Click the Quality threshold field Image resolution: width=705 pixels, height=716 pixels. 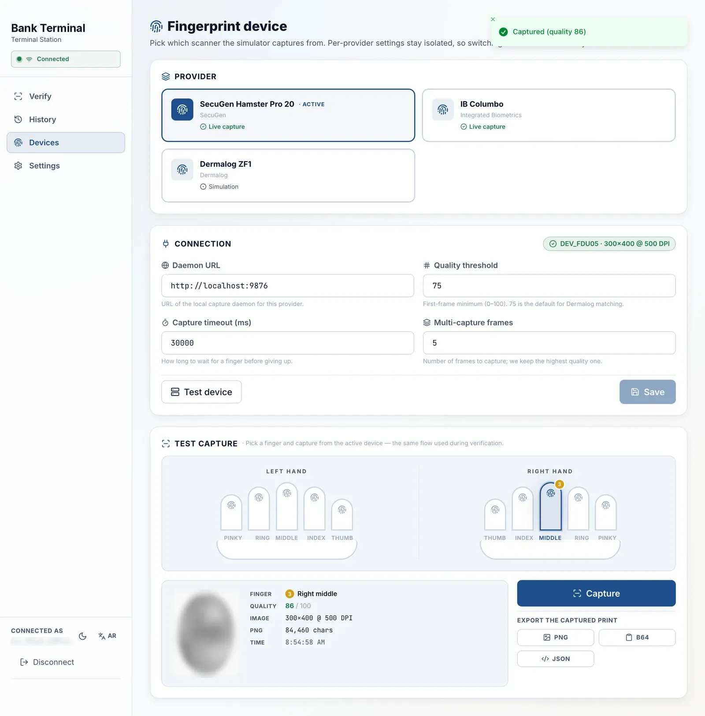[549, 286]
